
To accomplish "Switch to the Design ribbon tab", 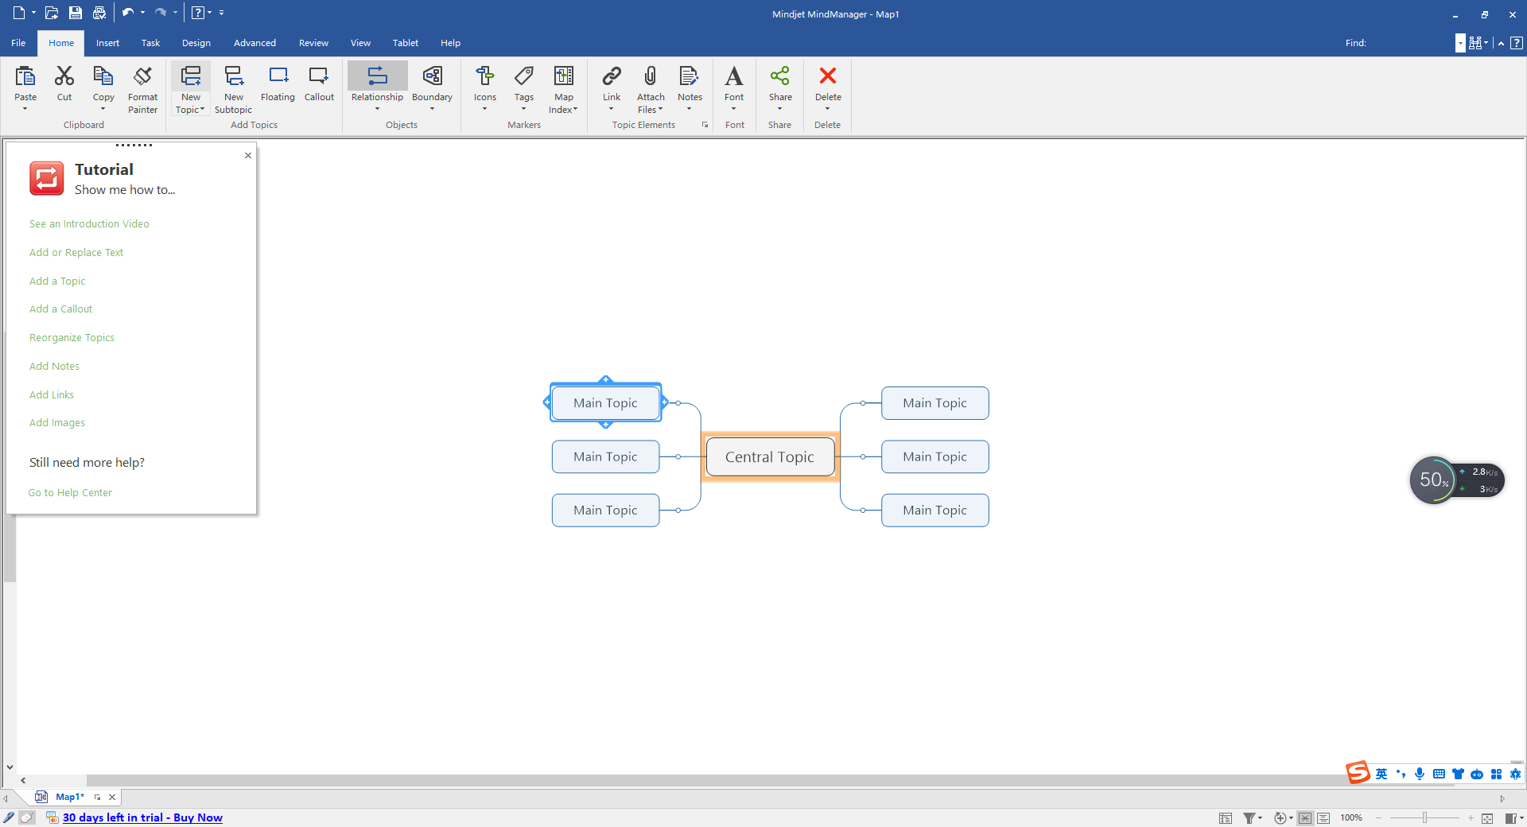I will pos(196,43).
